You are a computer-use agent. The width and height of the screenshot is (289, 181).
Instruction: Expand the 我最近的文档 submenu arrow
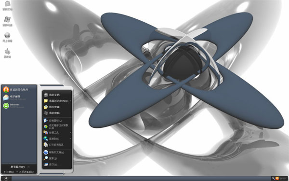pyautogui.click(x=70, y=101)
